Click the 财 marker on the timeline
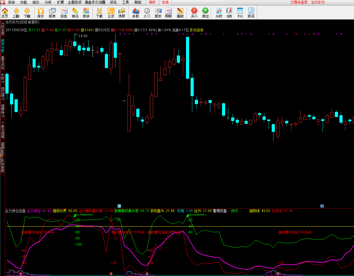 point(322,206)
